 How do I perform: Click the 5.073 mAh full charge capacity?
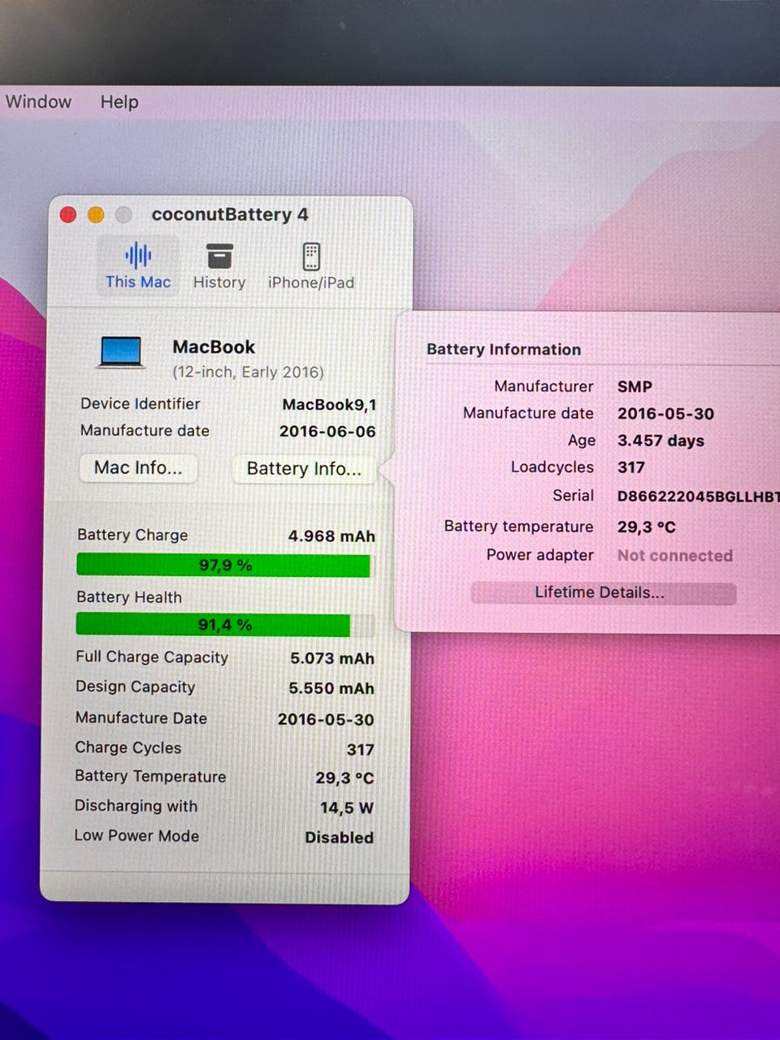332,658
